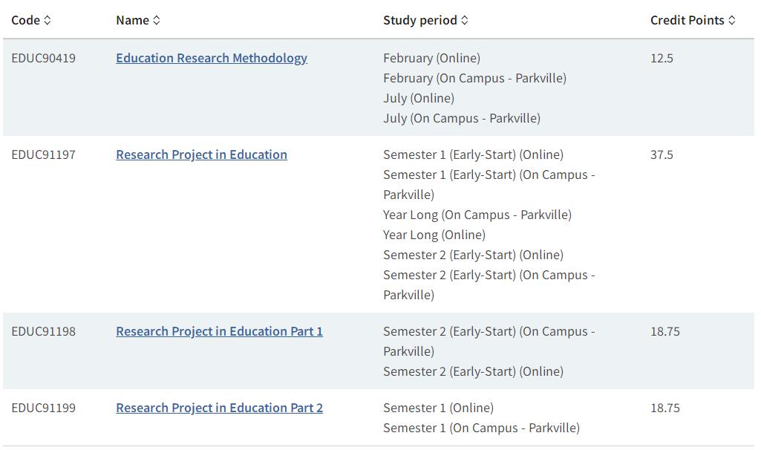Click the 37.5 credit points value
This screenshot has height=450, width=761.
click(662, 154)
